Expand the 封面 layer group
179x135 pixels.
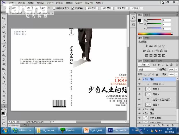point(144,113)
